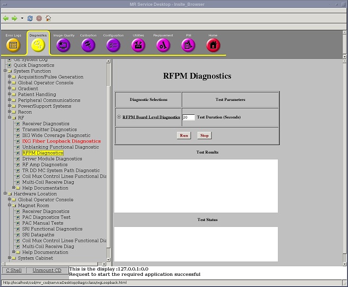
Task: Expand the Gradient tree node
Action: [x=10, y=89]
